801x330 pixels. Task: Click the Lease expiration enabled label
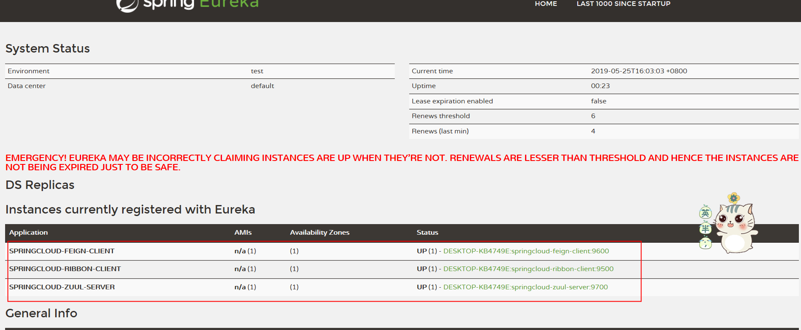pyautogui.click(x=452, y=101)
